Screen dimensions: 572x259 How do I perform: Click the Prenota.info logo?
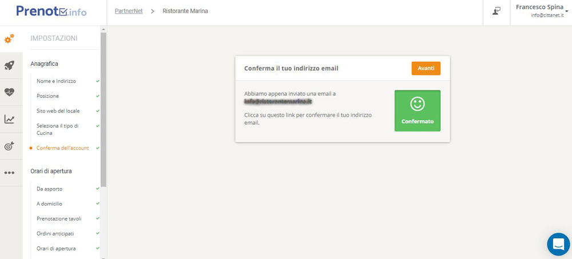click(x=51, y=11)
